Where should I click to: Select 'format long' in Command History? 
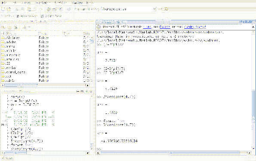[x=22, y=145]
